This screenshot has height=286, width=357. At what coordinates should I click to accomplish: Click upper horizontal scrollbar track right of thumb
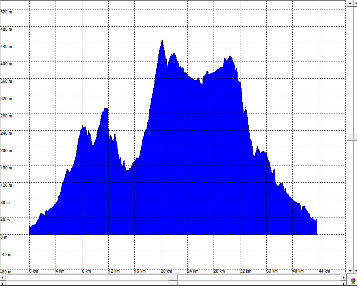tap(259, 277)
